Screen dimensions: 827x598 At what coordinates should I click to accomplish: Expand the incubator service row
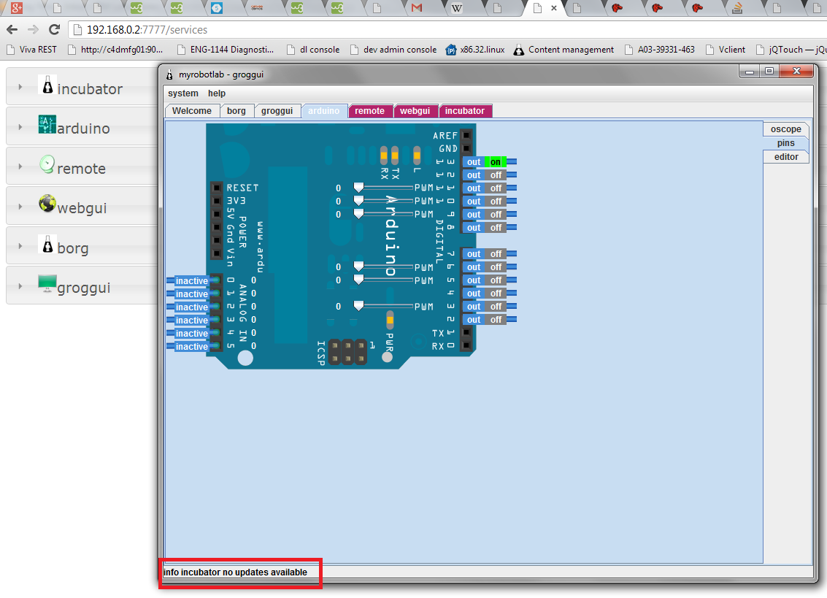(20, 87)
